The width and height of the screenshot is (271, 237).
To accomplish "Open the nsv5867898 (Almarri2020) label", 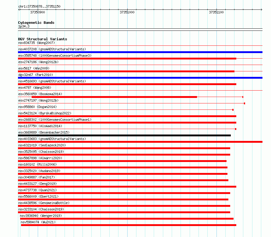I will click(40, 158).
